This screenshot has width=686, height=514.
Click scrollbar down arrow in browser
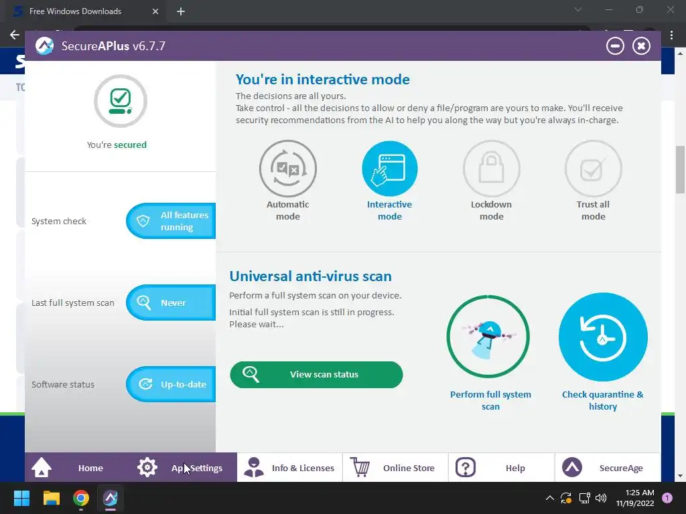point(680,476)
